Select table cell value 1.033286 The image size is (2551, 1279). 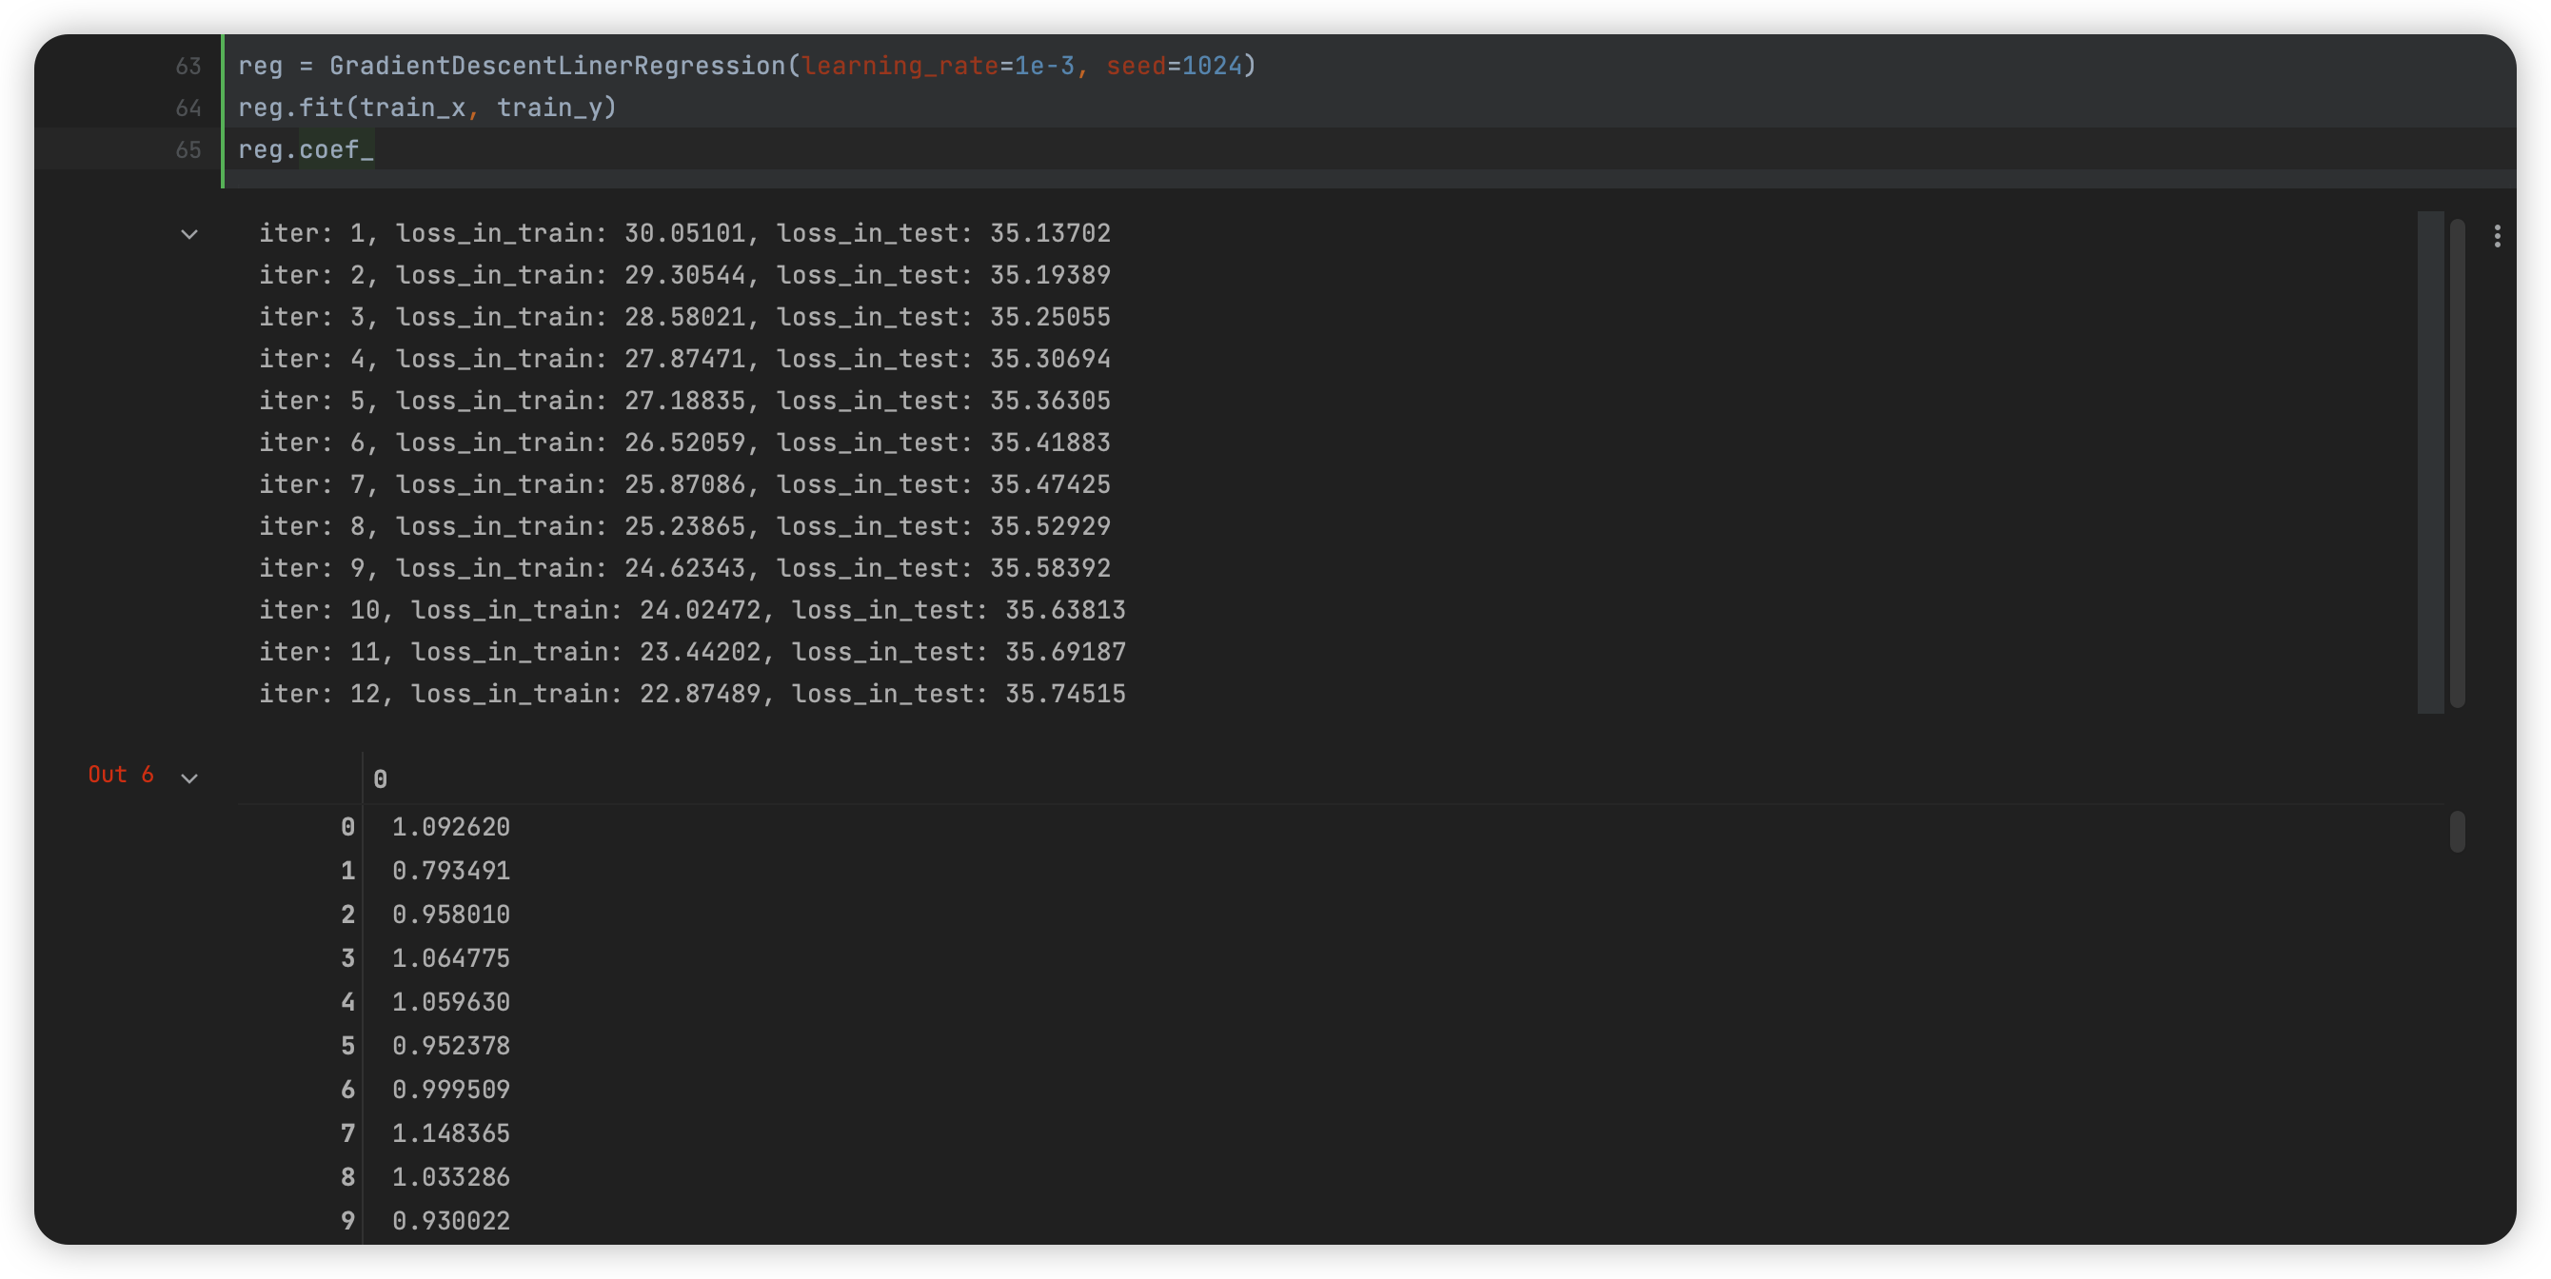coord(450,1177)
